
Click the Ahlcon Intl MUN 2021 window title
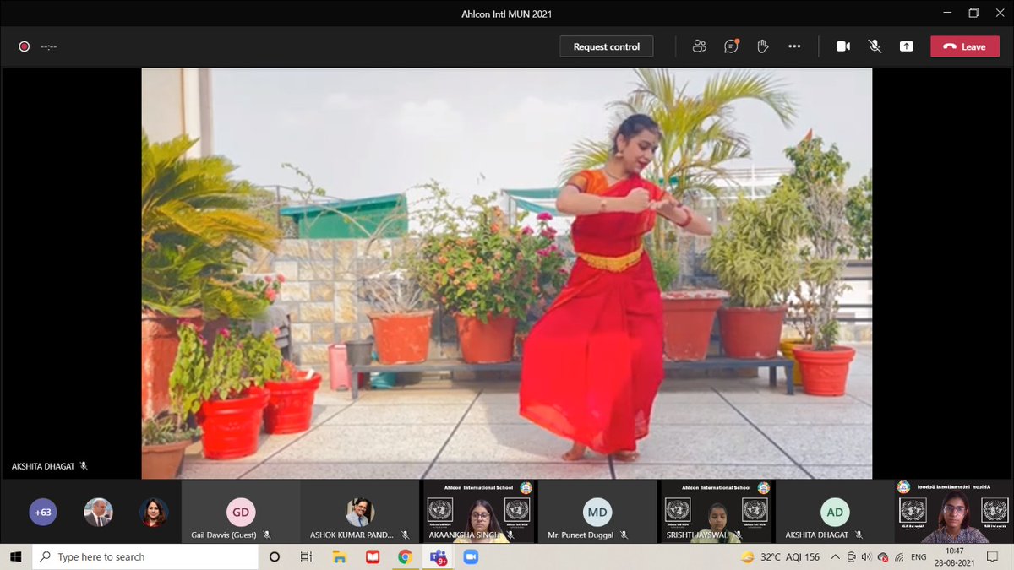[x=506, y=14]
